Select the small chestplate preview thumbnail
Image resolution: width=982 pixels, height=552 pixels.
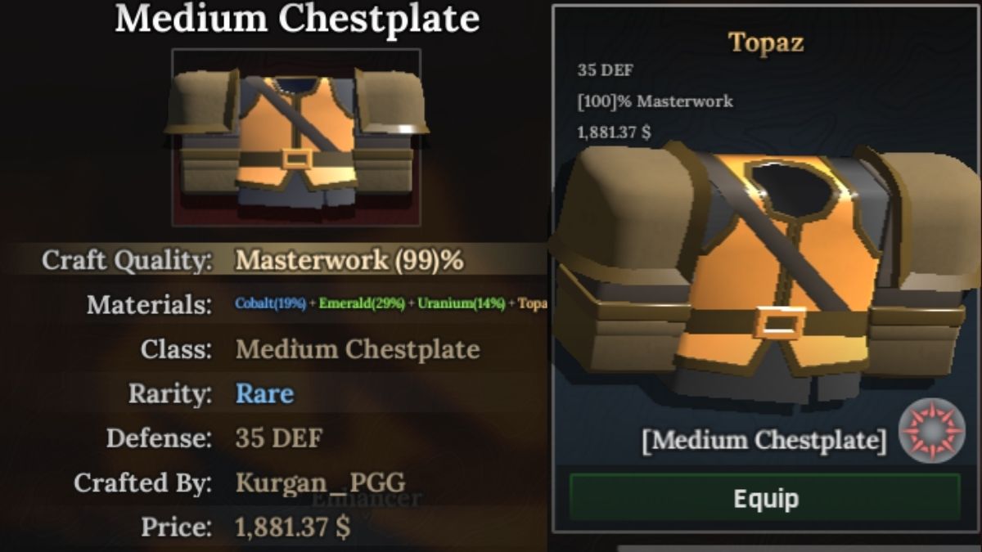[296, 137]
